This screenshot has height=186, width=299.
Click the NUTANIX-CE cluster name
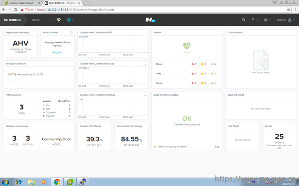click(x=12, y=20)
